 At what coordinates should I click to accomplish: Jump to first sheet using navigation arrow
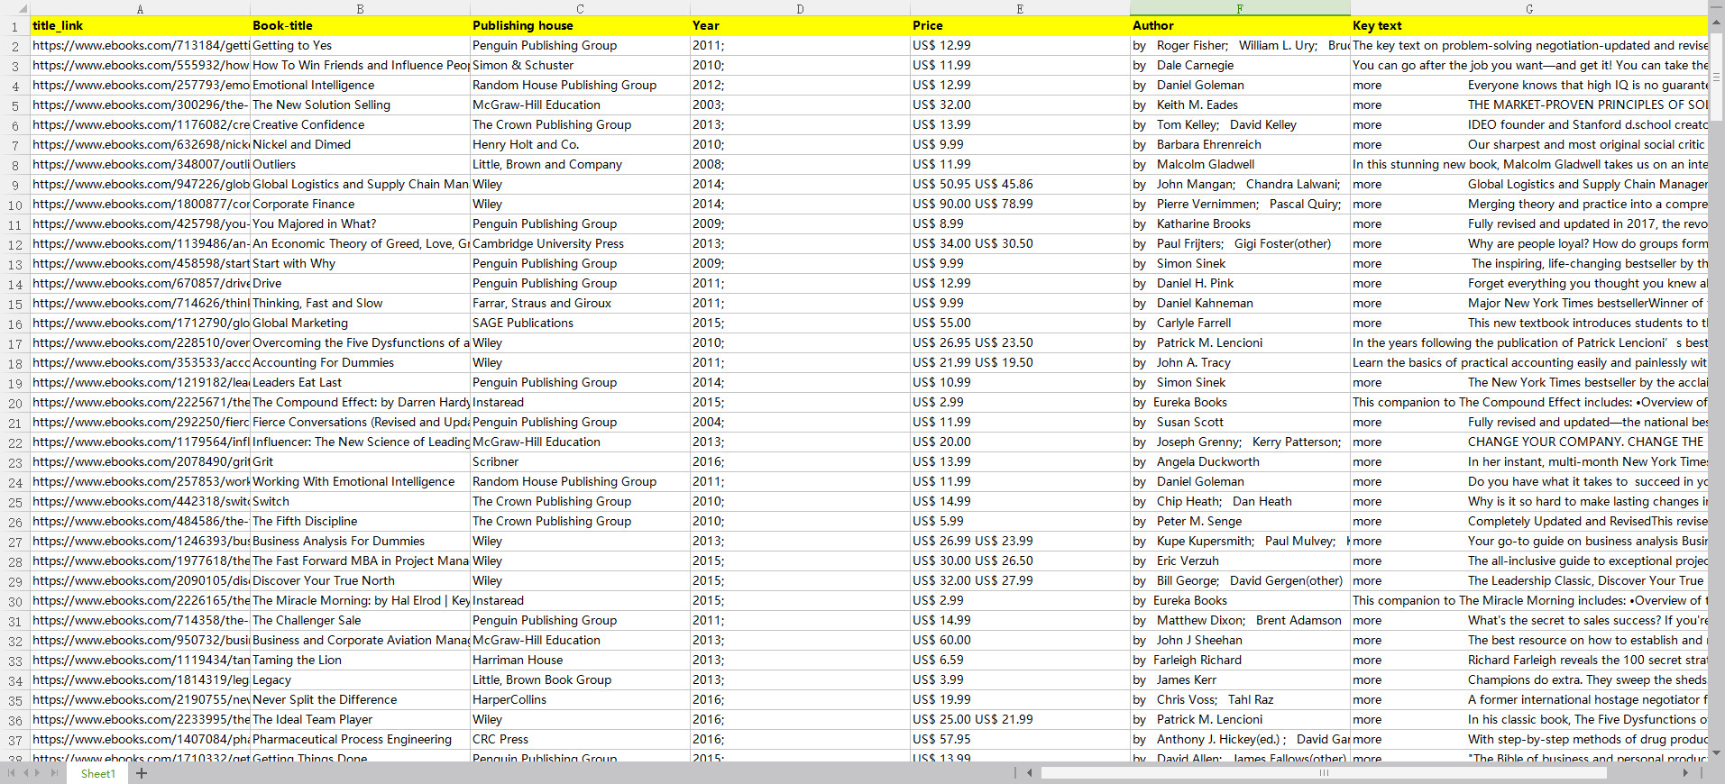tap(12, 773)
